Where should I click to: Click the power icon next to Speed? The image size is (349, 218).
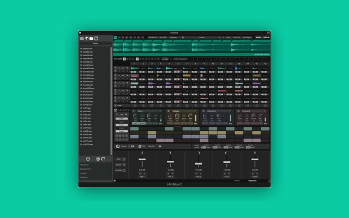click(x=118, y=146)
